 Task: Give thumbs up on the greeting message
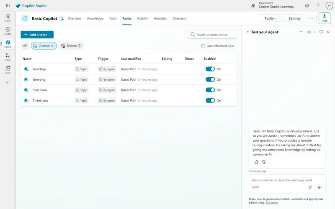[256, 162]
